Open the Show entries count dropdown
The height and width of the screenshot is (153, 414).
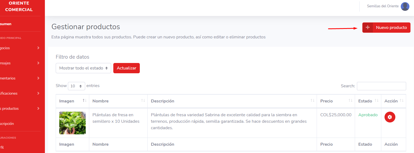(77, 86)
